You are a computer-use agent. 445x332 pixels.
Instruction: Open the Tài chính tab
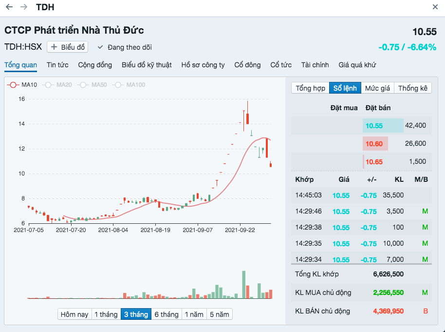(315, 65)
